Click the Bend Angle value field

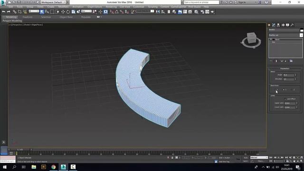(x=288, y=75)
